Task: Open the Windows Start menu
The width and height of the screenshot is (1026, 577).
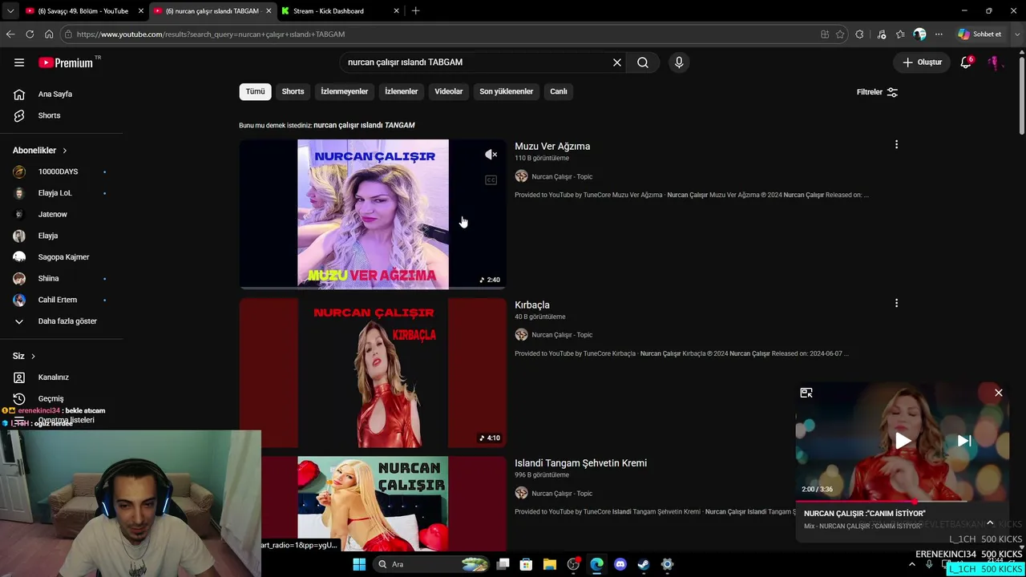Action: pyautogui.click(x=359, y=564)
